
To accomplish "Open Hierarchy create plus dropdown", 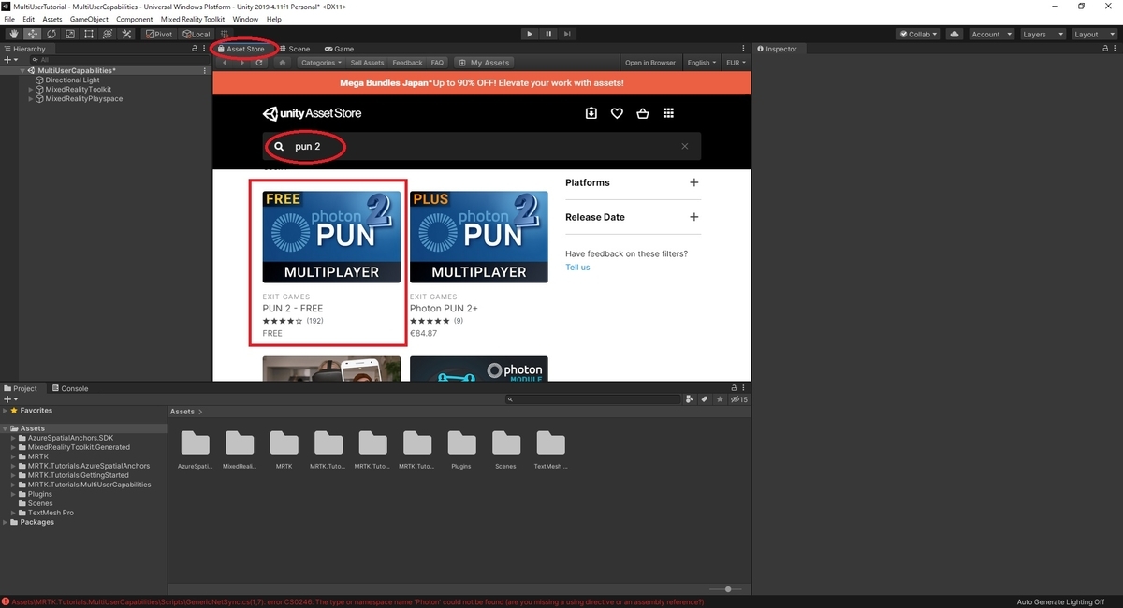I will click(x=10, y=59).
